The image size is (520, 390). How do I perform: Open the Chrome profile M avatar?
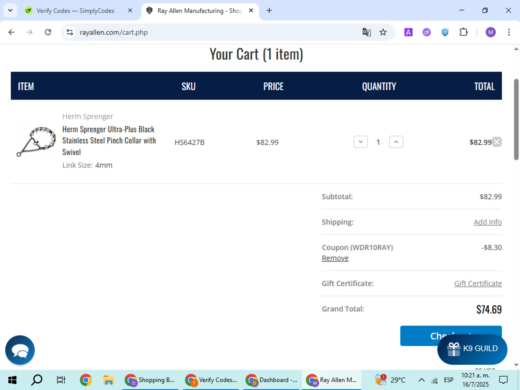491,32
